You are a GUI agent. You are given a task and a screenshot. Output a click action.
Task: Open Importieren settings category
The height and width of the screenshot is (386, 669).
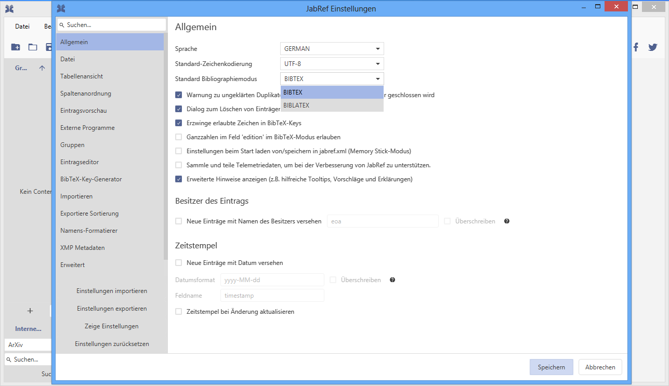pos(110,196)
